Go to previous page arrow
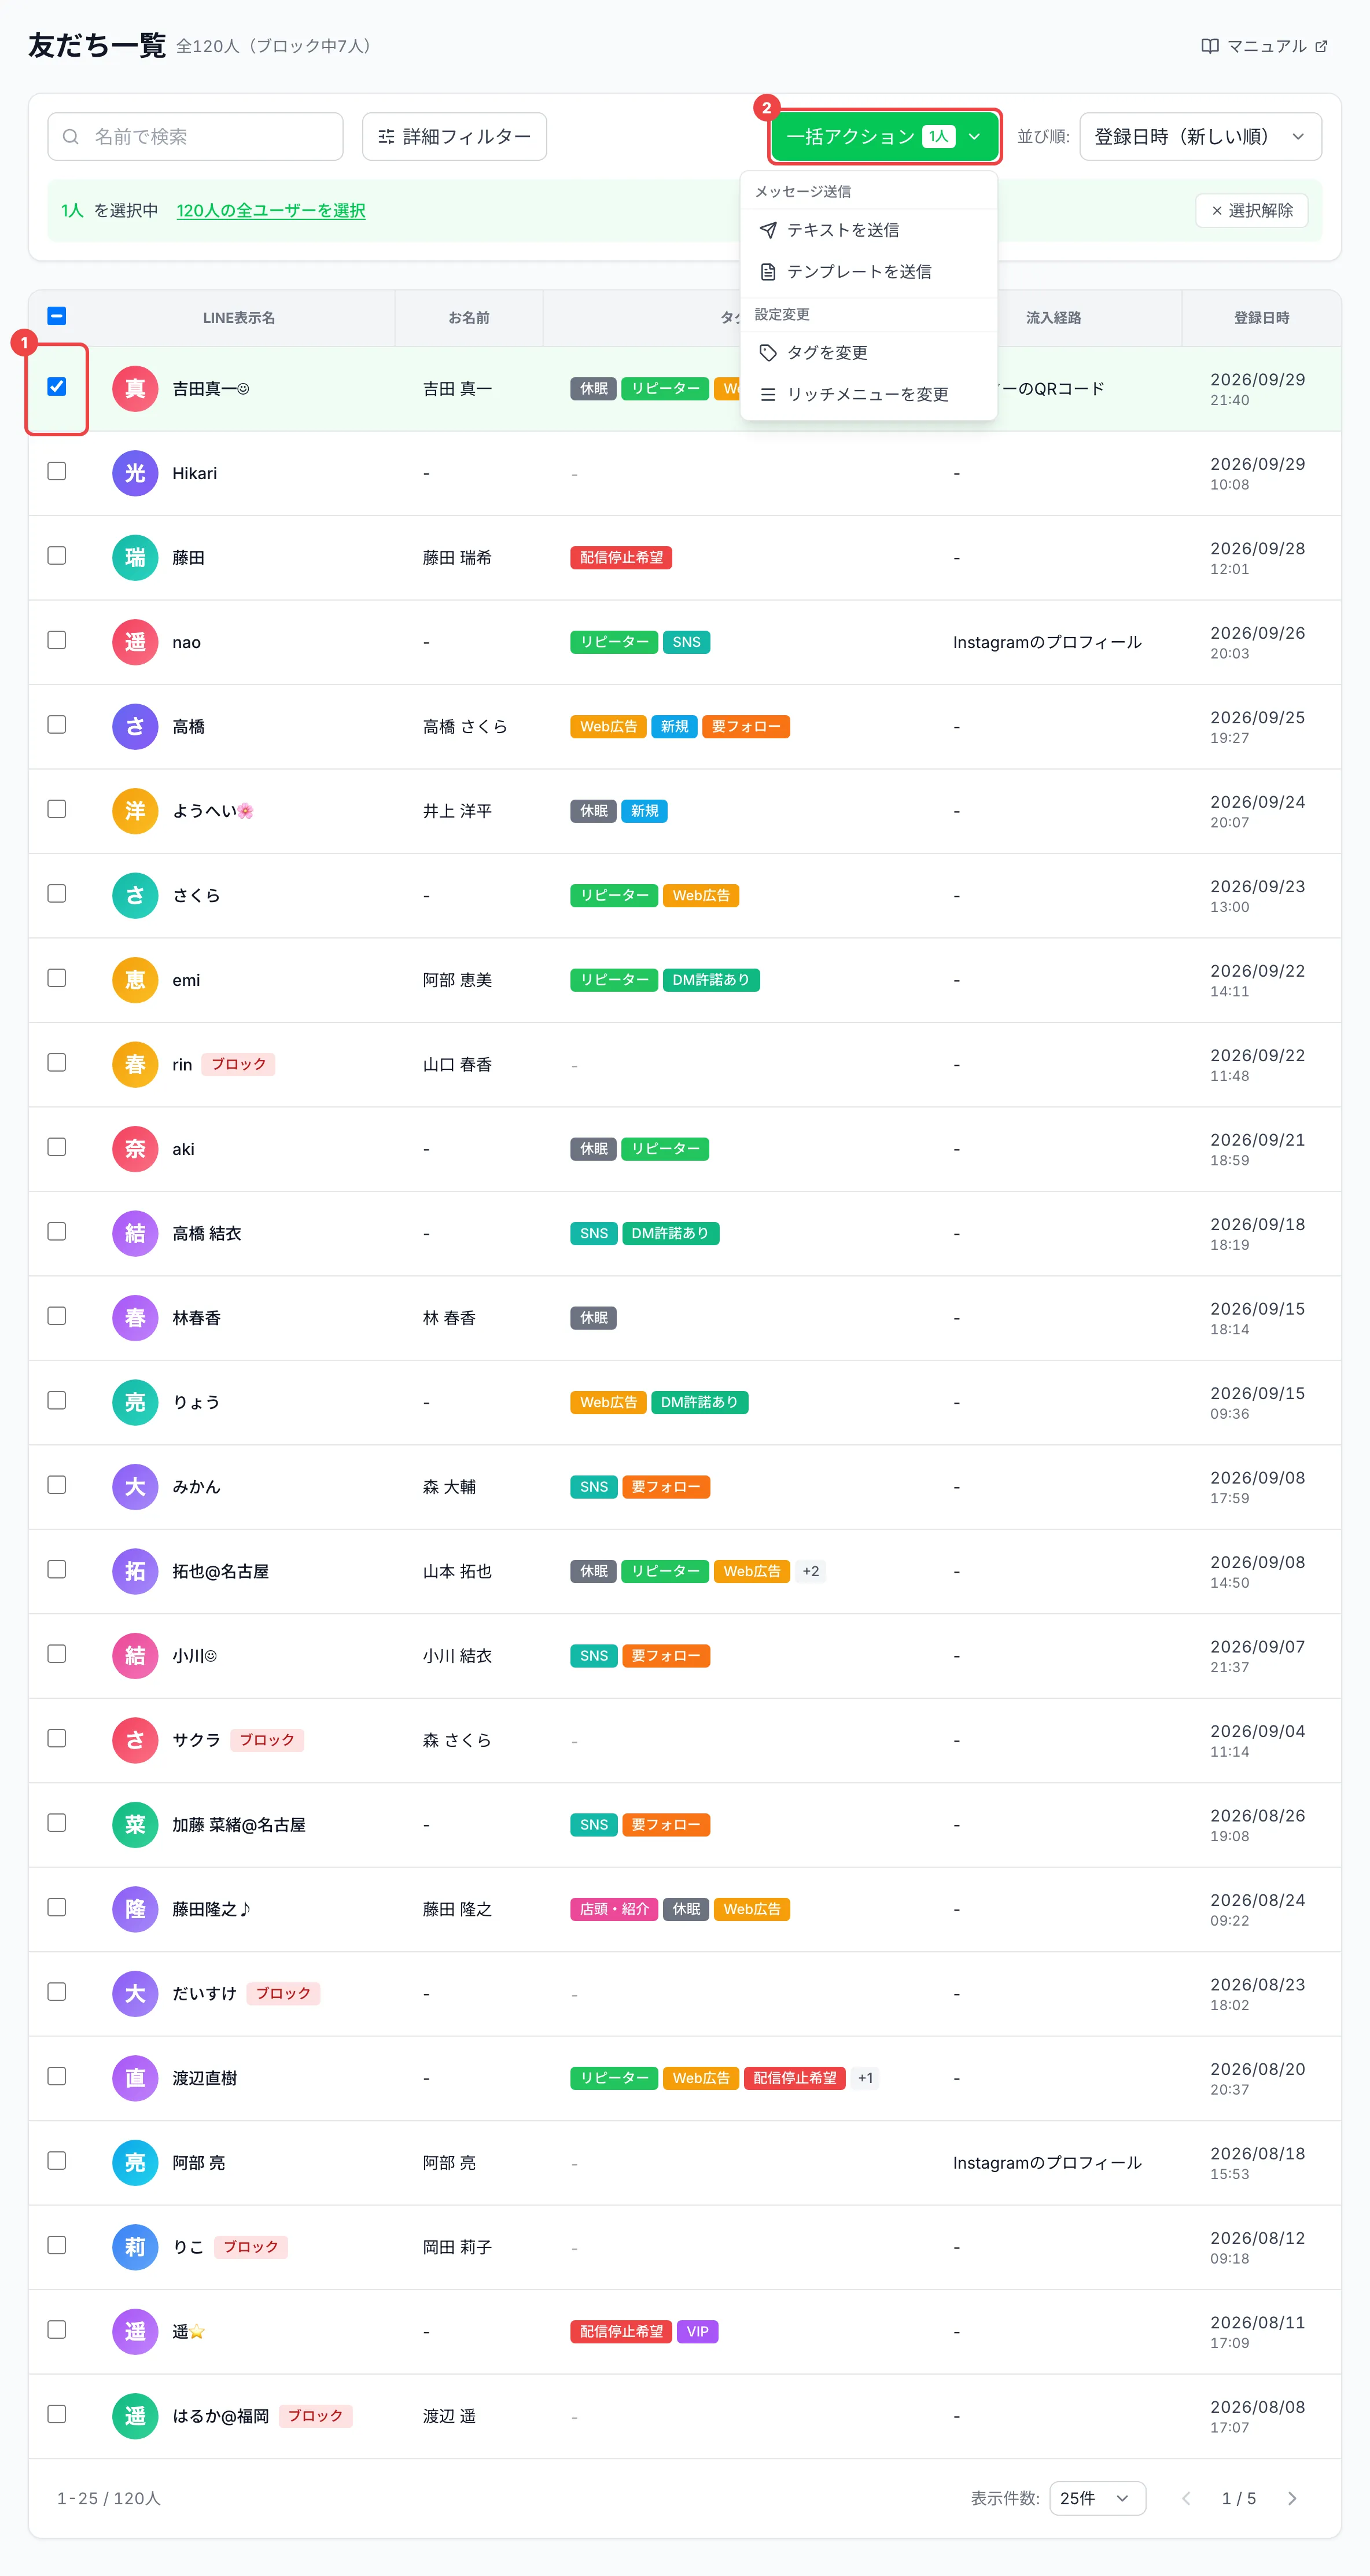Screen dimensions: 1370x2576 1186,2498
